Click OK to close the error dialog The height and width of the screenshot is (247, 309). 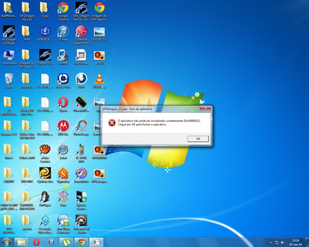pyautogui.click(x=198, y=139)
